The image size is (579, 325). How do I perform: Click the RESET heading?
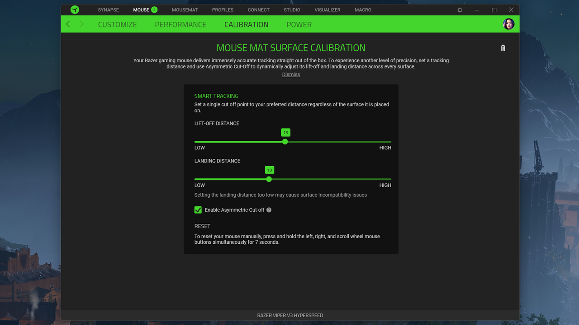pos(202,226)
